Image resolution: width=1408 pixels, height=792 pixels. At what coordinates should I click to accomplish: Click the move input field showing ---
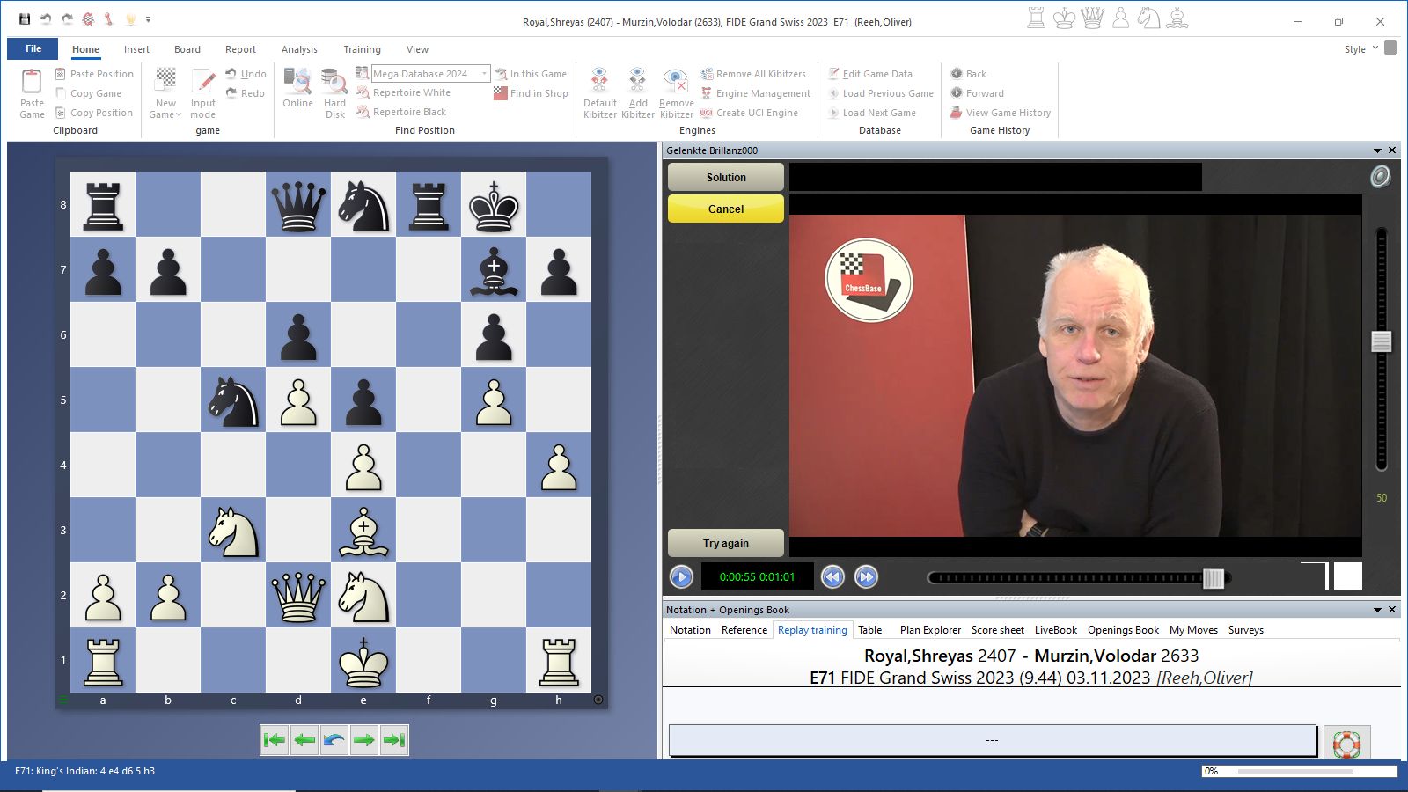(993, 740)
